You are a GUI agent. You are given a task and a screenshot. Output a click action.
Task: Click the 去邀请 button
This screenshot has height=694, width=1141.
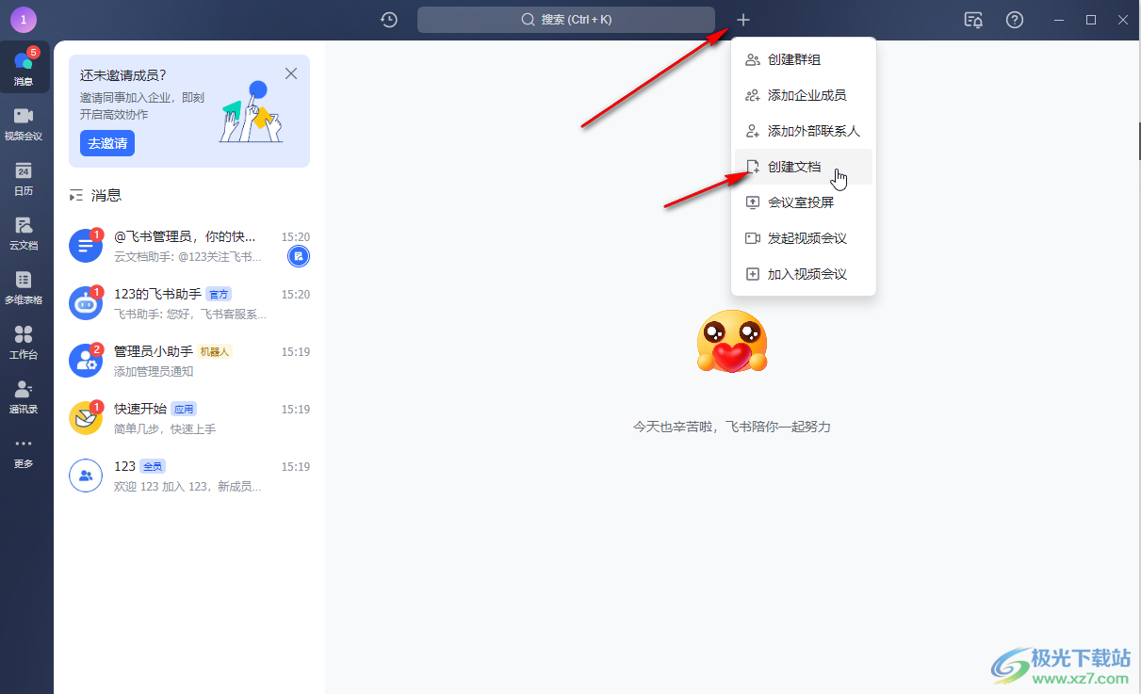point(107,143)
